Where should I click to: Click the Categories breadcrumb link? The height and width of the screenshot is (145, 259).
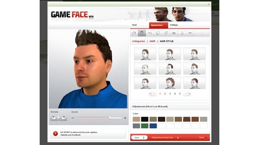coord(138,41)
